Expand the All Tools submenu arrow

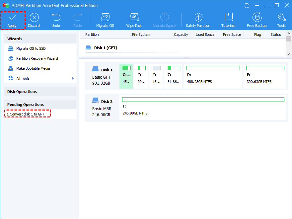[73, 78]
